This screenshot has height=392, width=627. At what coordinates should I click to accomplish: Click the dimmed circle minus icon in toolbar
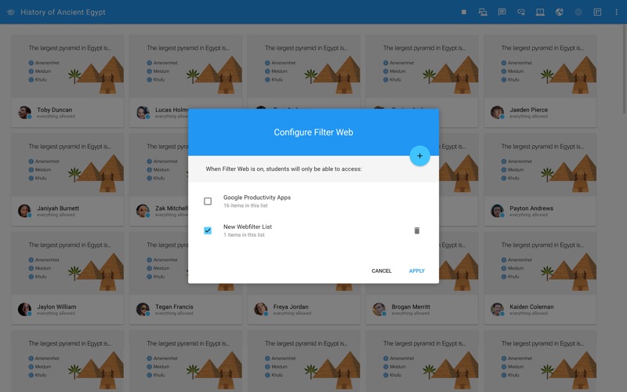tap(578, 12)
